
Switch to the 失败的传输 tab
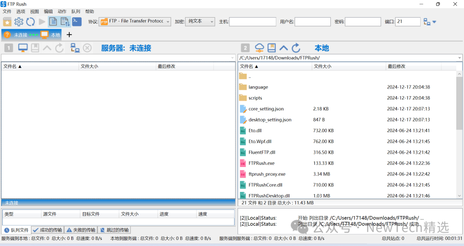80,230
